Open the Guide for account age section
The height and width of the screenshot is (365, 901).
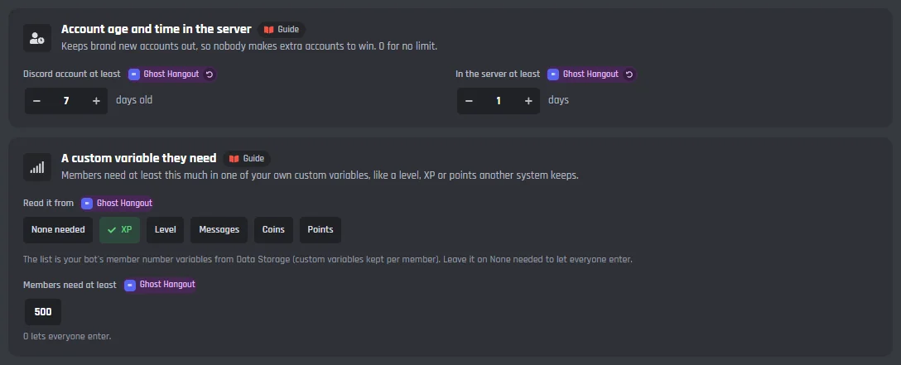pos(282,29)
